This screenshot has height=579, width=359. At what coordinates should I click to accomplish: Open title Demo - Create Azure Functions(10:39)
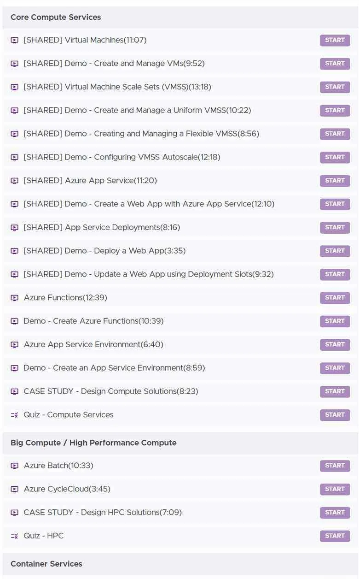[x=93, y=321]
